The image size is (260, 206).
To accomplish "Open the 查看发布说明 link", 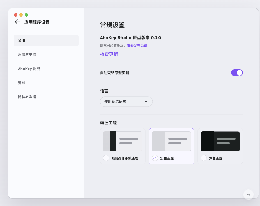I will [137, 46].
